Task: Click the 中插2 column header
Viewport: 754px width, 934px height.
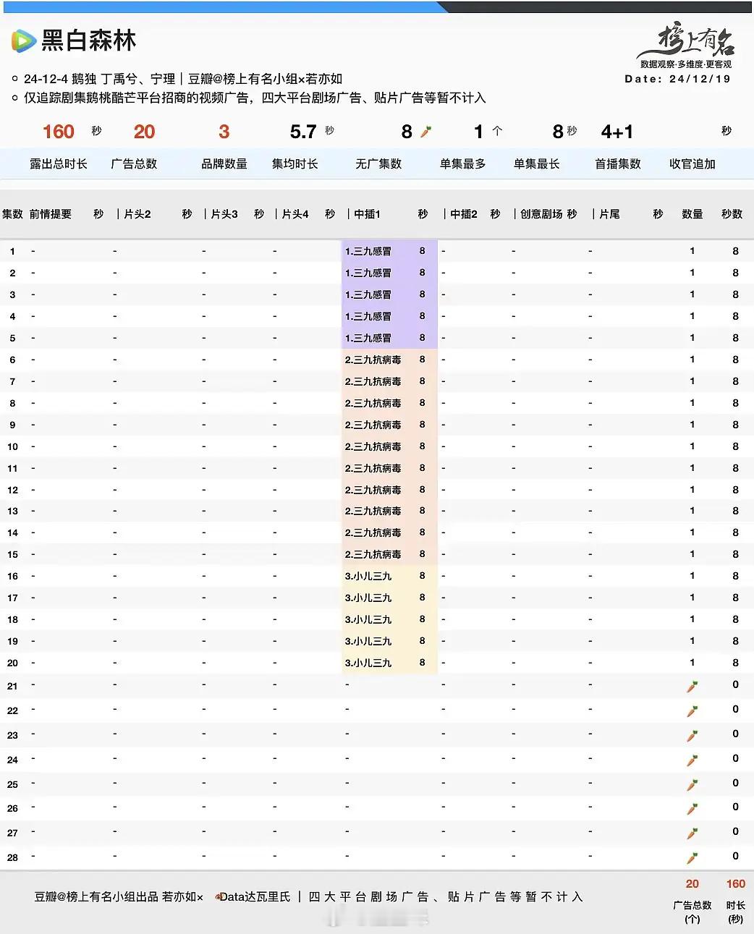Action: click(464, 214)
